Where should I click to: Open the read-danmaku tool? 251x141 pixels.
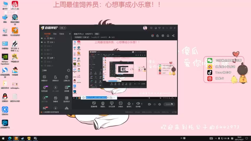coord(67,89)
